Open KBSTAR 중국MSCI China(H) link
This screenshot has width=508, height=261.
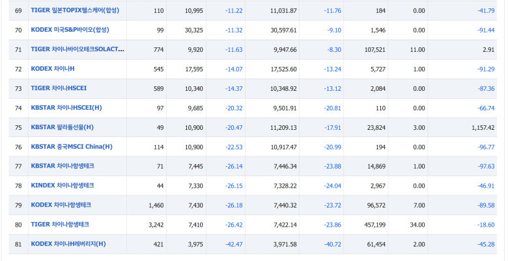pyautogui.click(x=72, y=147)
